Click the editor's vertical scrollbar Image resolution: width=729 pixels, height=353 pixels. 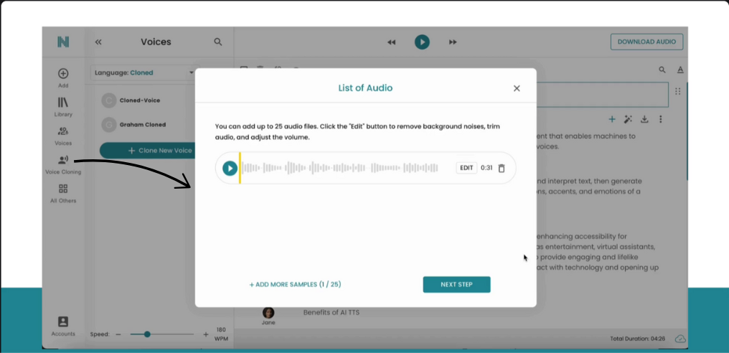[x=686, y=131]
